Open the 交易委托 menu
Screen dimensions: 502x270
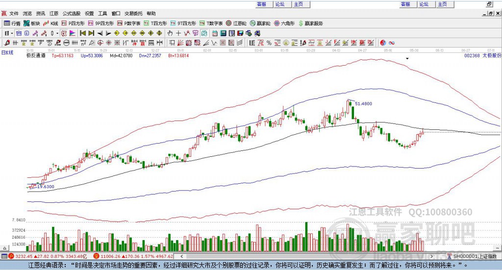133,13
